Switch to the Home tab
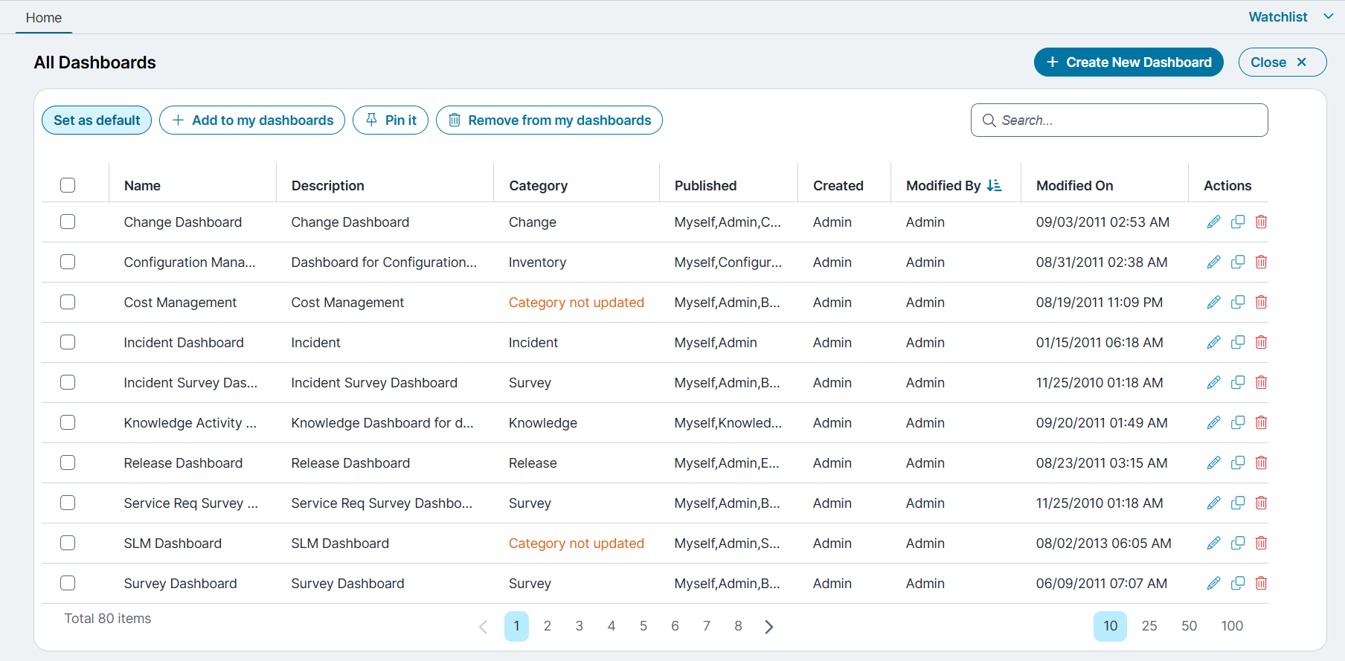1345x661 pixels. (44, 18)
